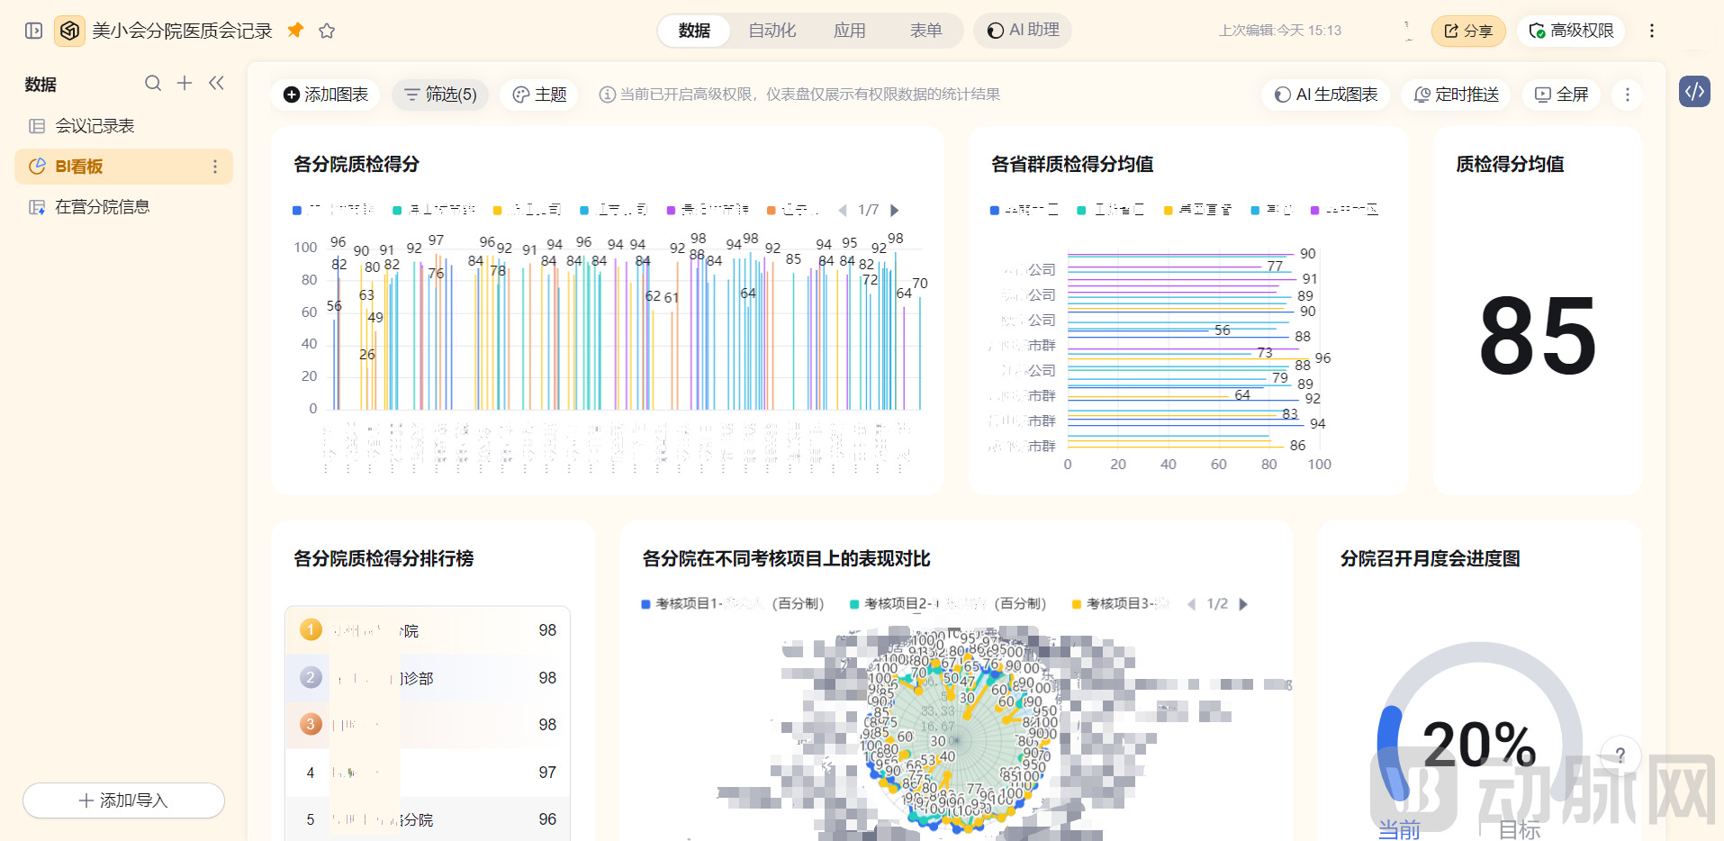Image resolution: width=1724 pixels, height=841 pixels.
Task: Click the embed code icon on right edge
Action: (1695, 91)
